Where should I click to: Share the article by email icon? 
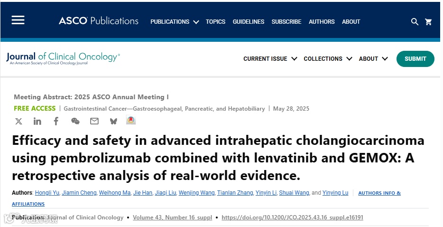[x=94, y=122]
